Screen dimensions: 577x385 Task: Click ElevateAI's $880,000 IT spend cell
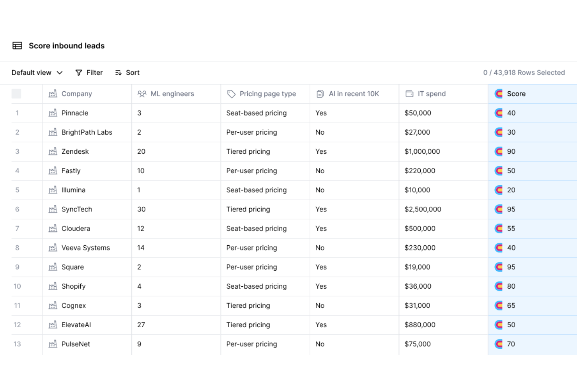[x=443, y=325]
